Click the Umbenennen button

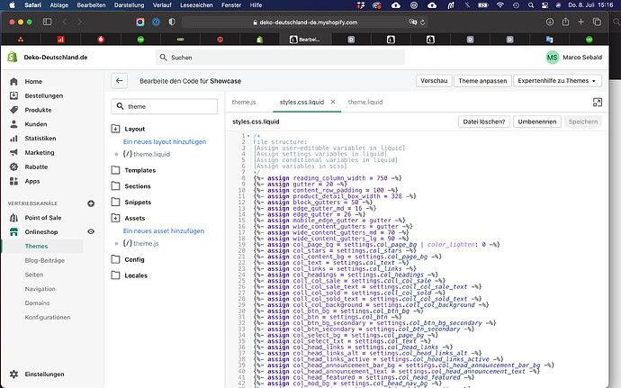537,122
